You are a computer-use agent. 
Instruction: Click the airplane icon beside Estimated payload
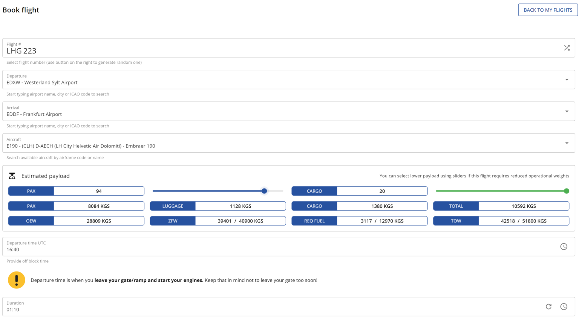coord(12,176)
